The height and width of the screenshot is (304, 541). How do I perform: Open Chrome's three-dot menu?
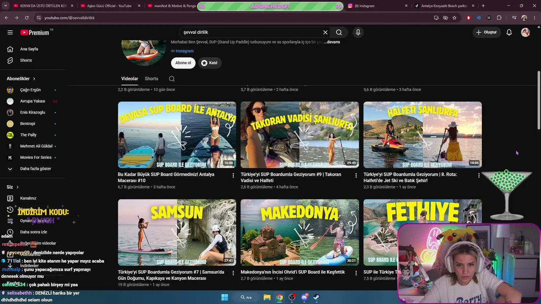534,18
